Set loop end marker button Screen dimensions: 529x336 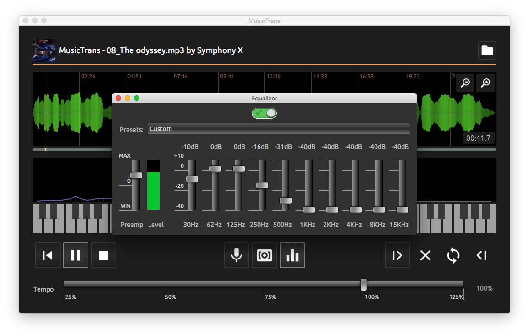pos(481,255)
